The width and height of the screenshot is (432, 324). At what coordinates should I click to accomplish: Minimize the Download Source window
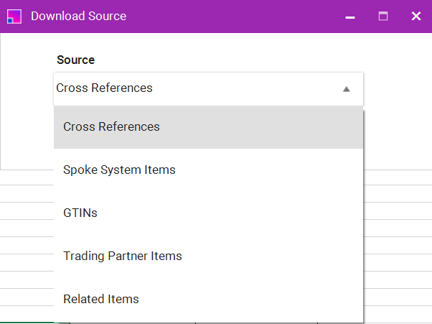[x=350, y=17]
